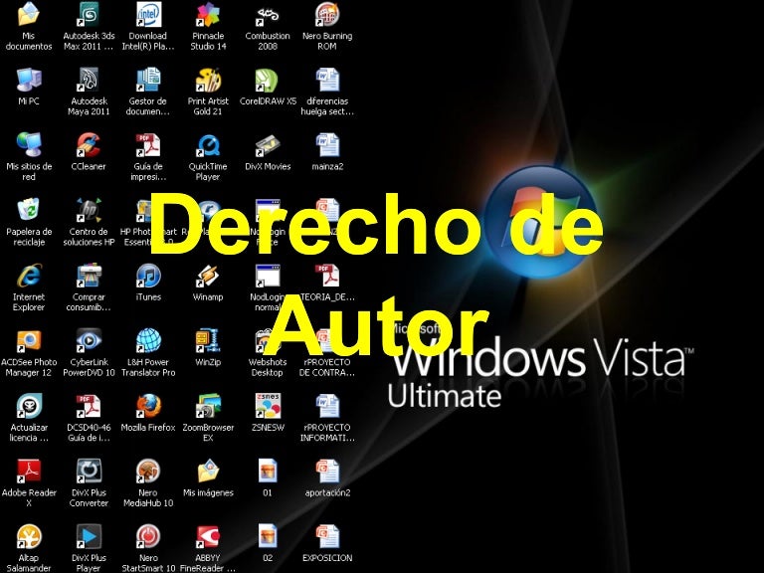This screenshot has height=573, width=764.
Task: Launch Altap Salamander
Action: [29, 537]
